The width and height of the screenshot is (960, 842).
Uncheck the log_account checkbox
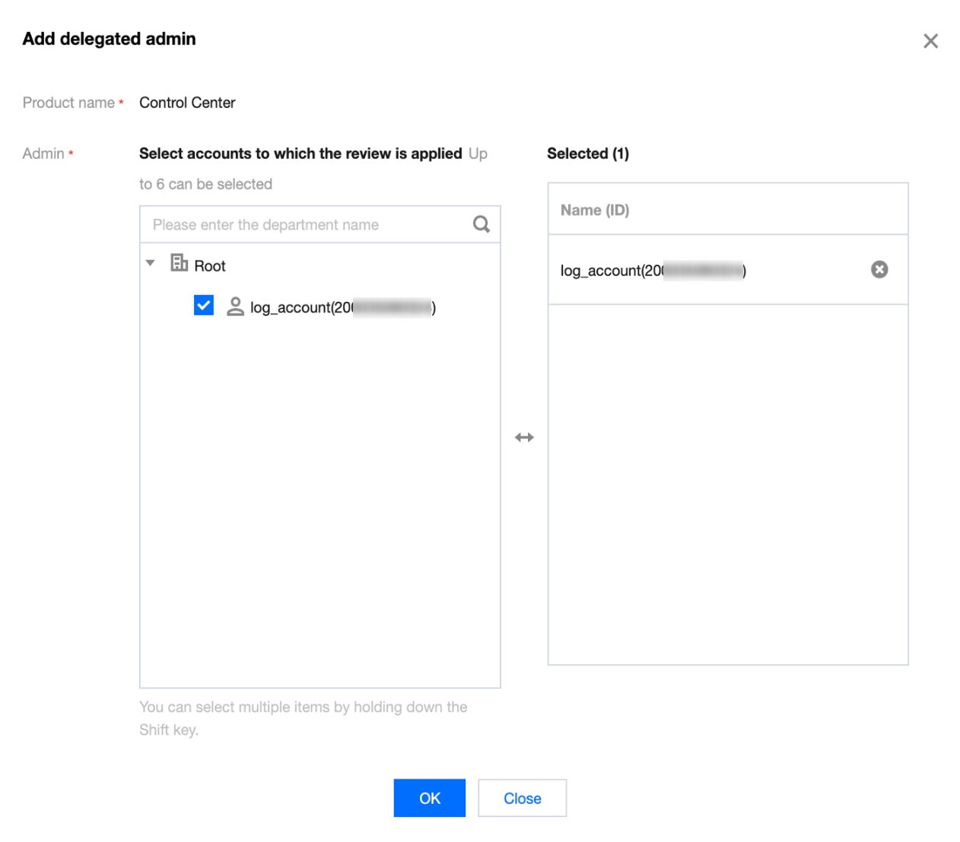(x=204, y=306)
